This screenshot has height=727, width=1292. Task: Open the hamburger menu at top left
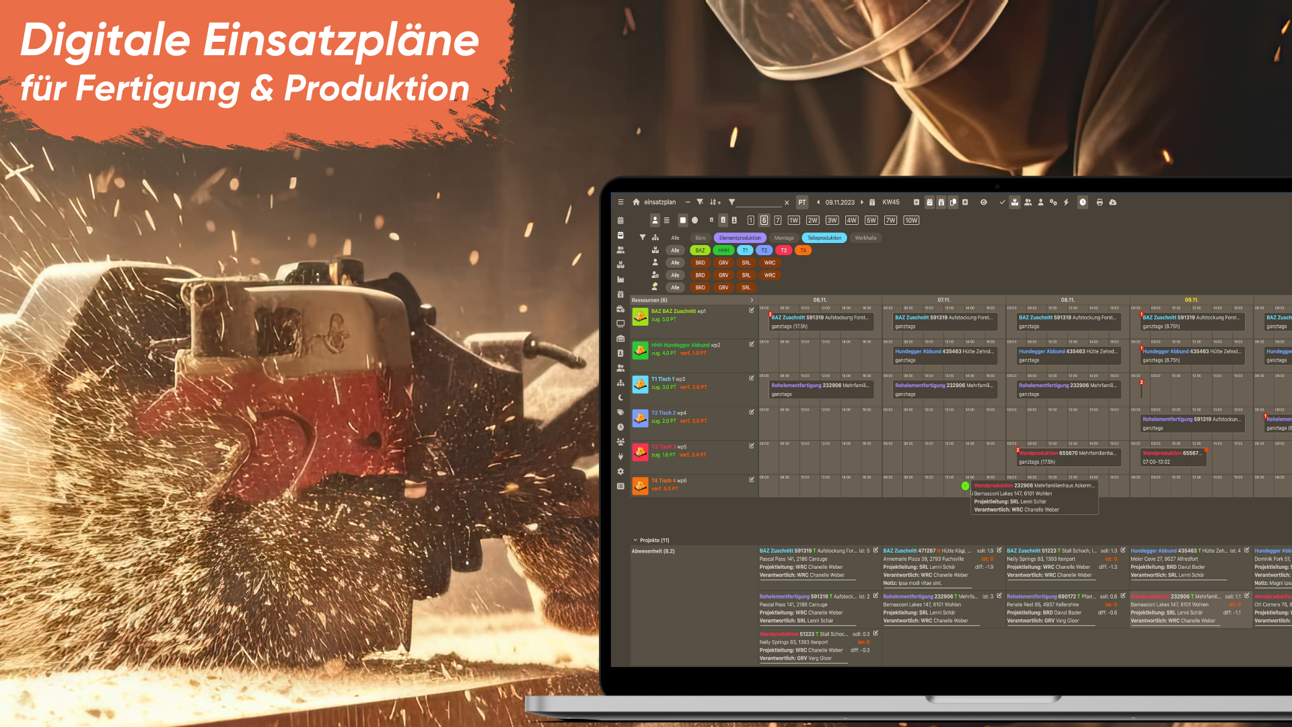click(x=620, y=202)
